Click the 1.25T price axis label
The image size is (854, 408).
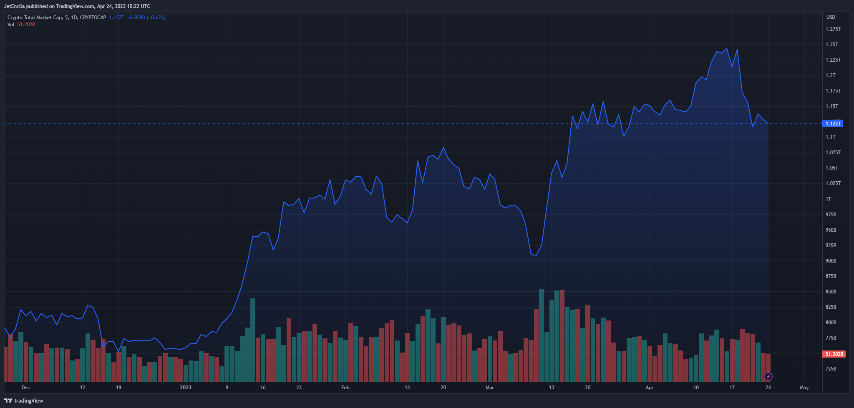tap(831, 45)
